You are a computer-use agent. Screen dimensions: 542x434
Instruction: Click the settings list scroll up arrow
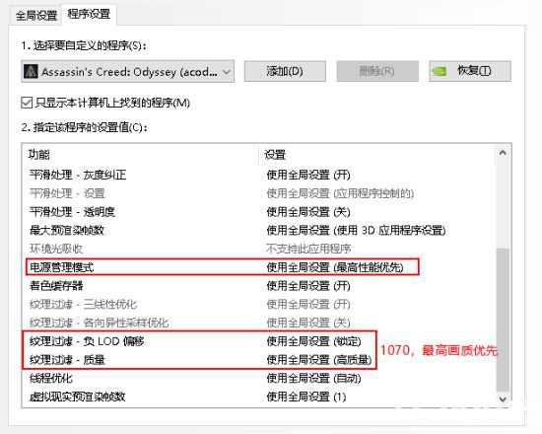pos(503,152)
